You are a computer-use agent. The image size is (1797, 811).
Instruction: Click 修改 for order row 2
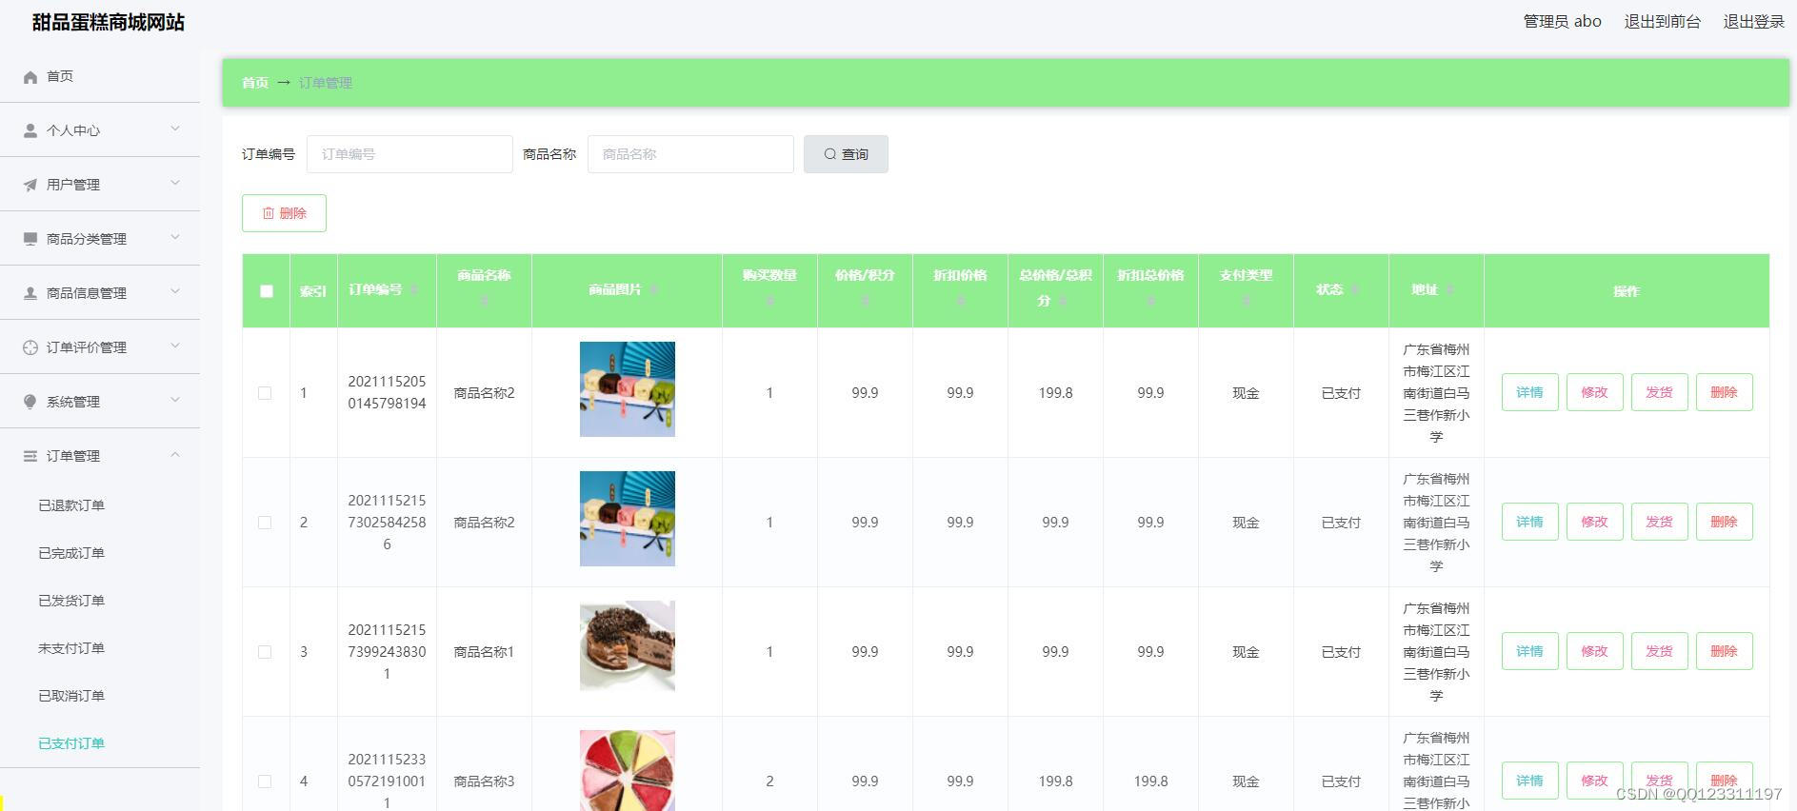(x=1594, y=522)
